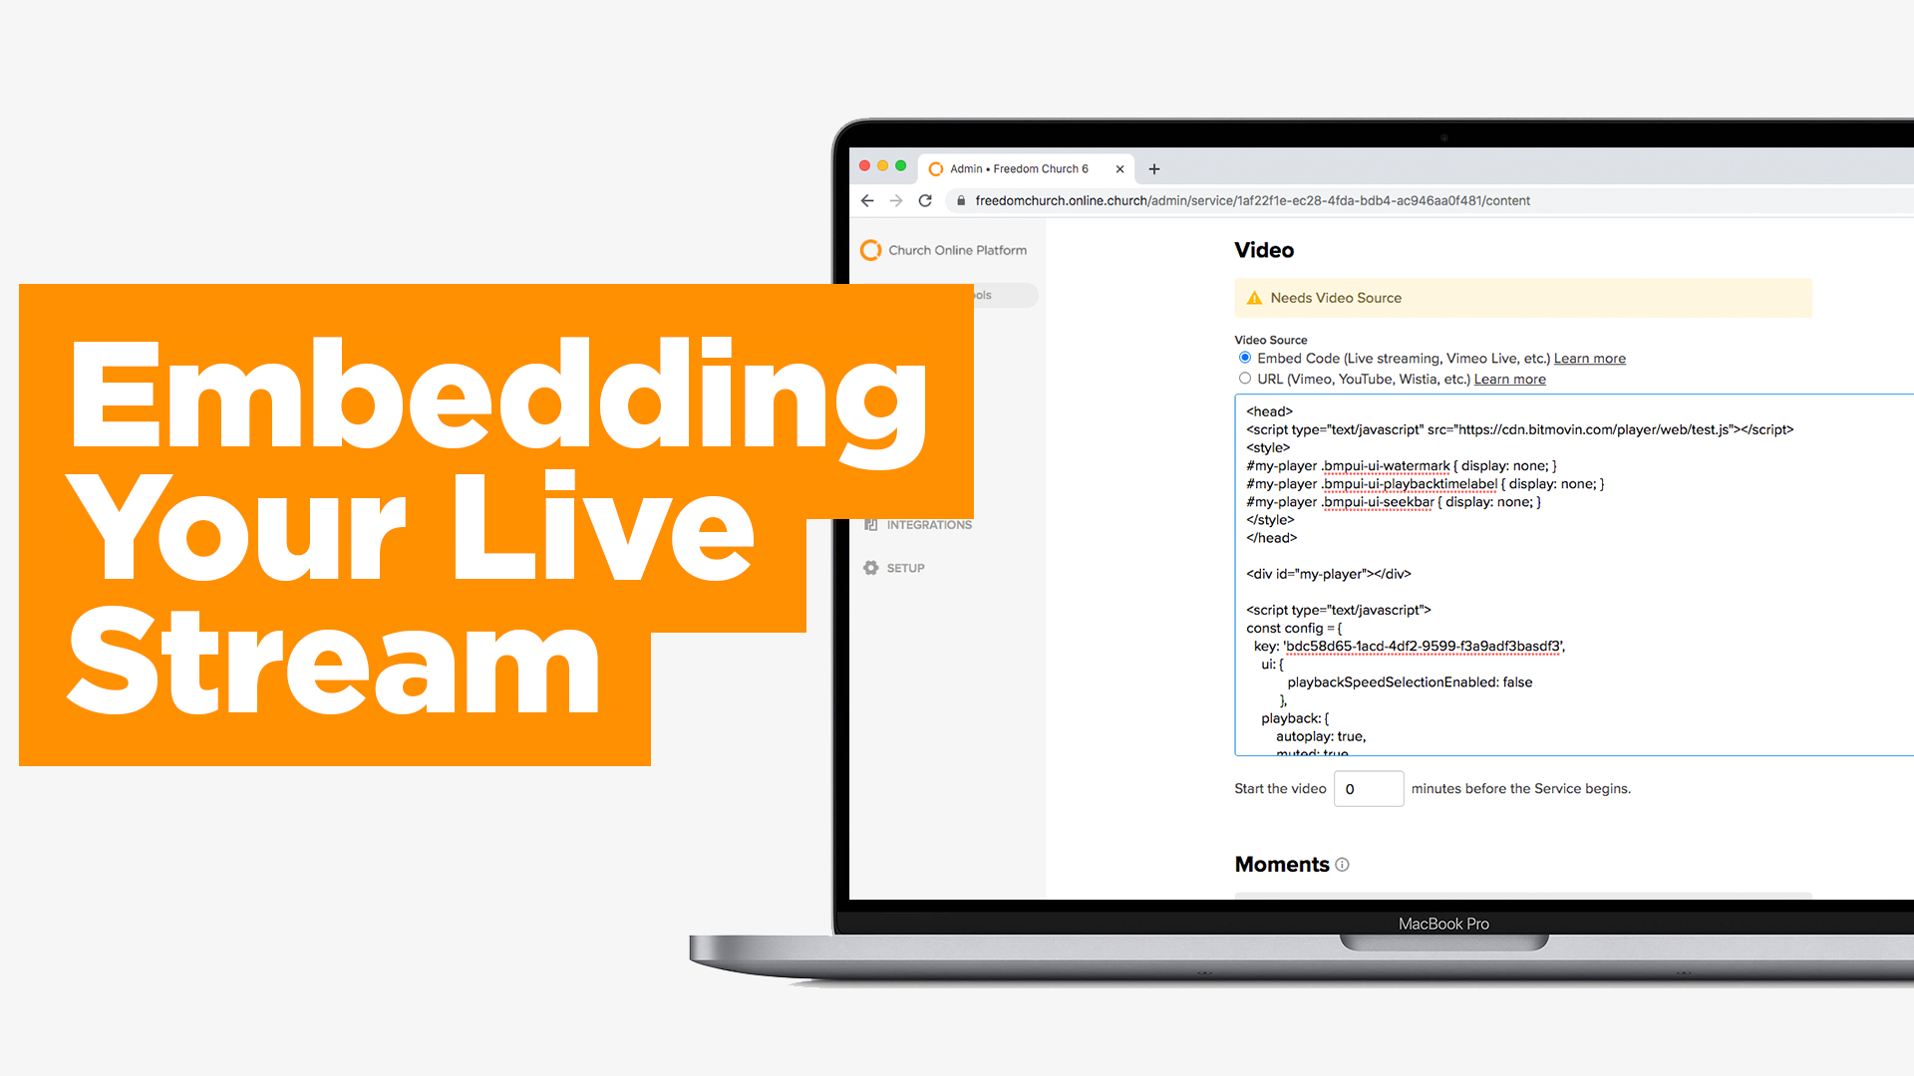Screen dimensions: 1914x1076
Task: Select the Embed Code radio button
Action: pyautogui.click(x=1241, y=359)
